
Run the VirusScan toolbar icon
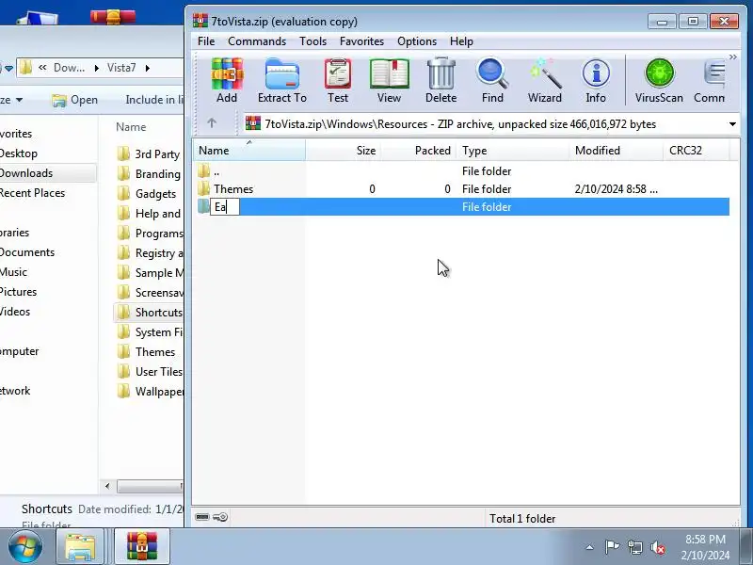tap(659, 81)
